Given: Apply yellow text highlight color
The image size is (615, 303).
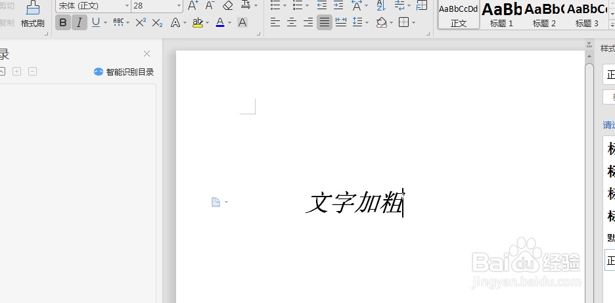Looking at the screenshot, I should pos(198,23).
